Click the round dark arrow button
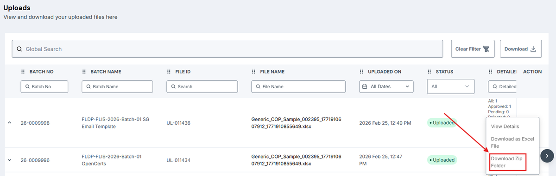 (548, 156)
